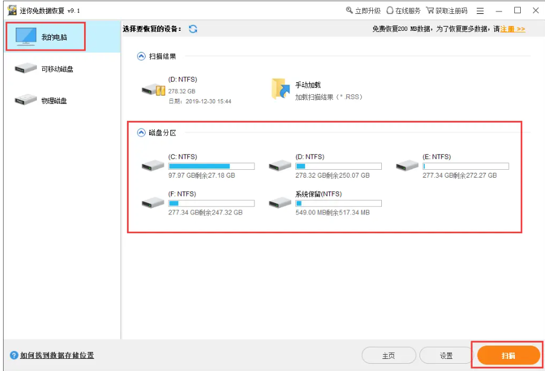This screenshot has height=371, width=545.
Task: Click the F: drive usage bar
Action: pos(211,204)
